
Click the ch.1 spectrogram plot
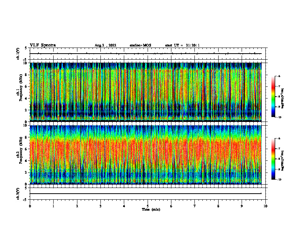tap(146, 92)
